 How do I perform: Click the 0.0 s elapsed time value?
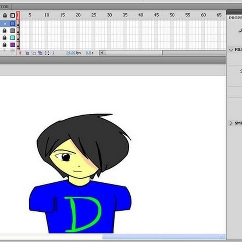pyautogui.click(x=88, y=53)
